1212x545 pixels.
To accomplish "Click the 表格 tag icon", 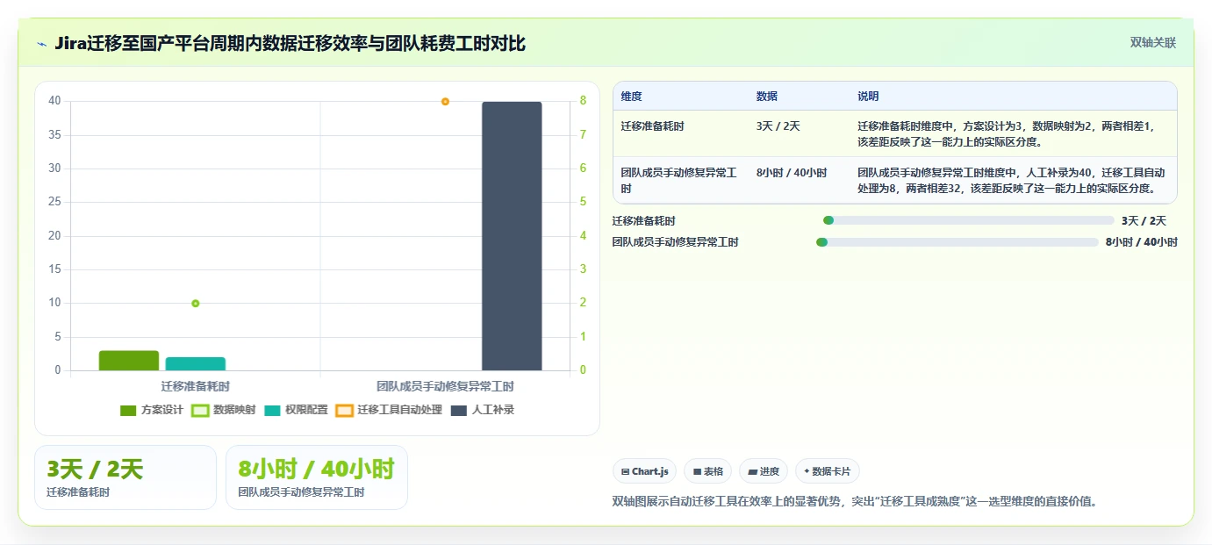I will tap(697, 472).
